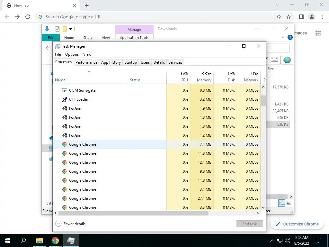329x247 pixels.
Task: Select the COM Surrogate process icon
Action: (x=64, y=90)
